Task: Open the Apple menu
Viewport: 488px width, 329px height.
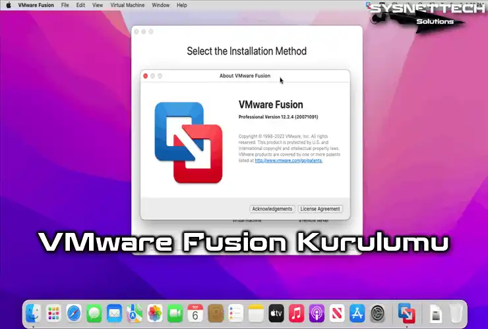Action: pyautogui.click(x=9, y=5)
